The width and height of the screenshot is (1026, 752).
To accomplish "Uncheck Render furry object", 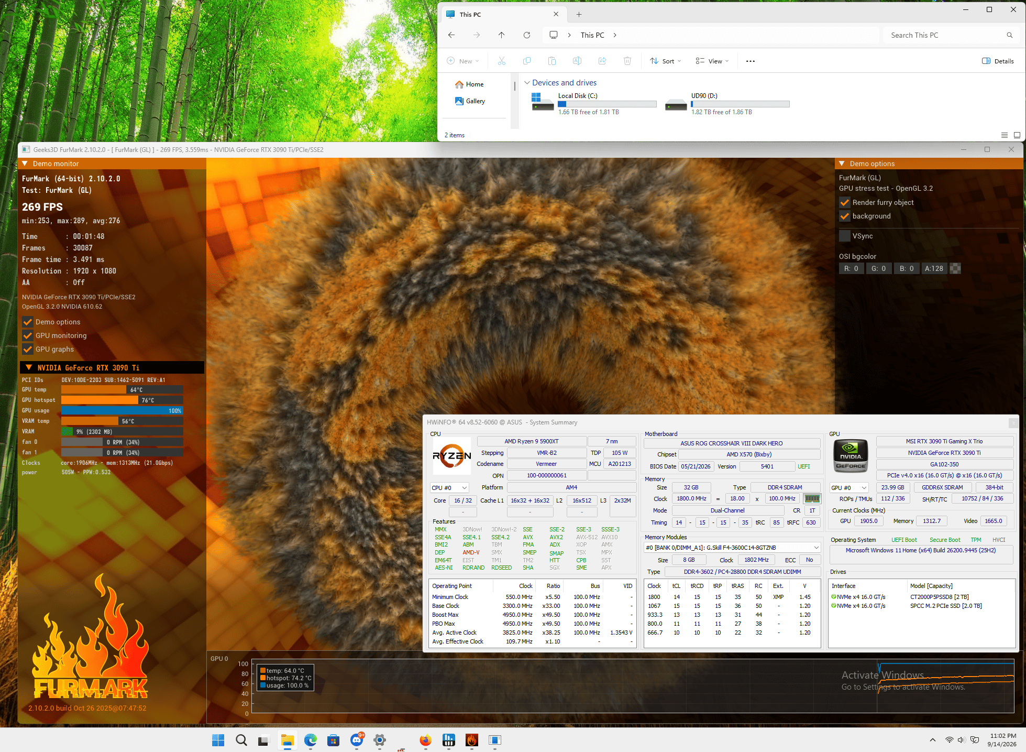I will (845, 202).
